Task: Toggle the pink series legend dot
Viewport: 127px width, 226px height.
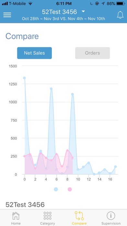Action: click(70, 189)
